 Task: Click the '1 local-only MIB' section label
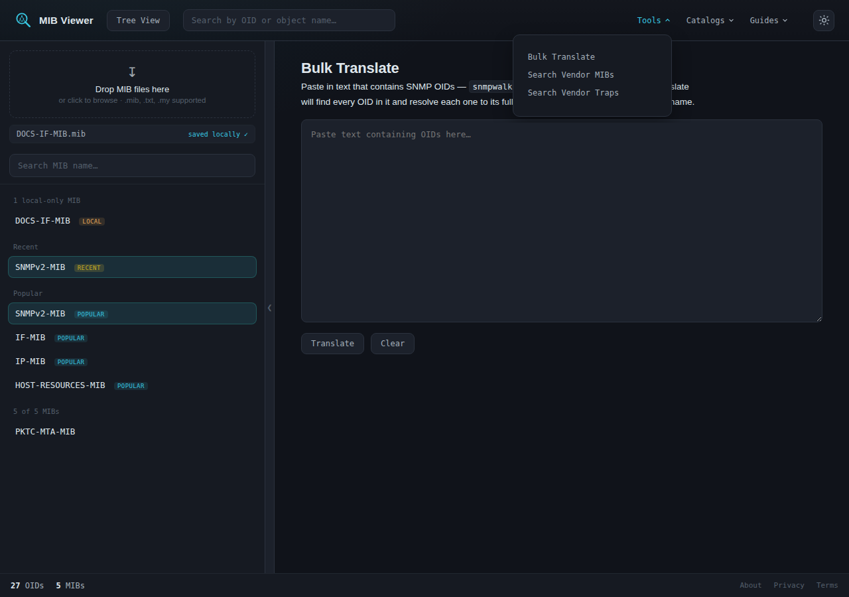pos(46,200)
